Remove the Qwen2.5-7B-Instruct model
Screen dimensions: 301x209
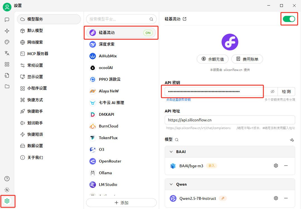coord(286,198)
